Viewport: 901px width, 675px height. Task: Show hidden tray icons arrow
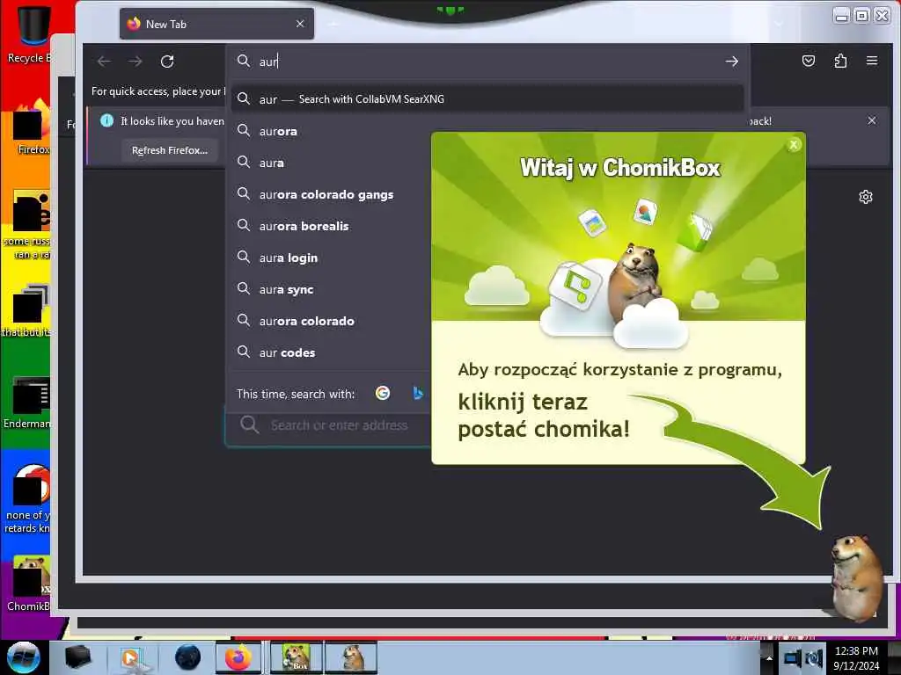click(x=769, y=657)
